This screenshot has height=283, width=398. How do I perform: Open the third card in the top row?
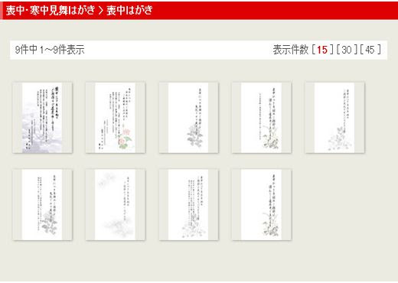pos(188,118)
